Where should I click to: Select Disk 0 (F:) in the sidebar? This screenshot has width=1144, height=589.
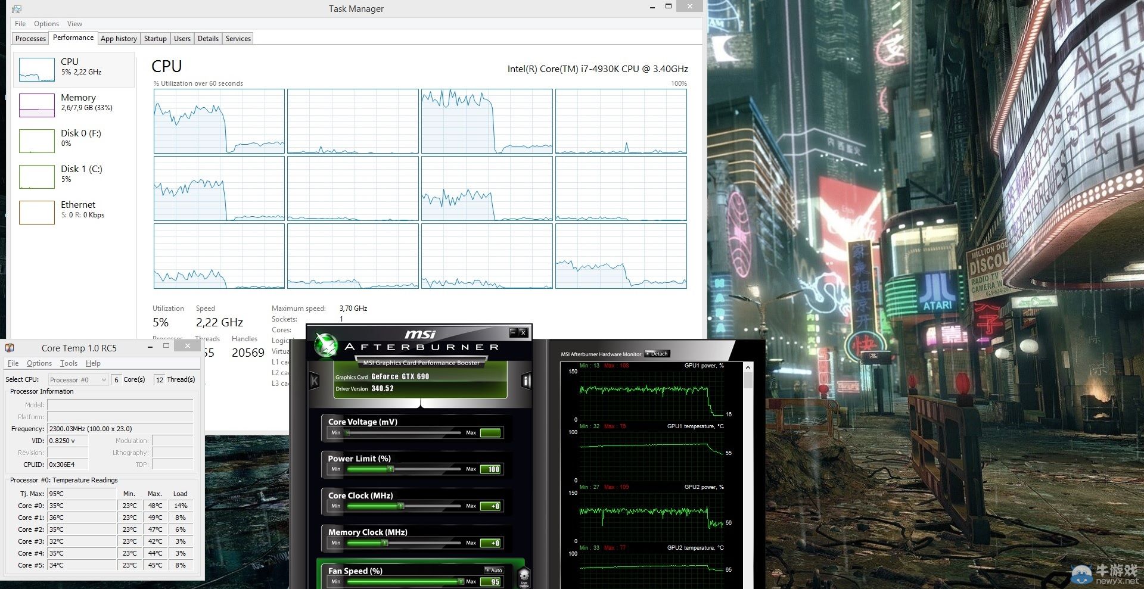click(74, 141)
